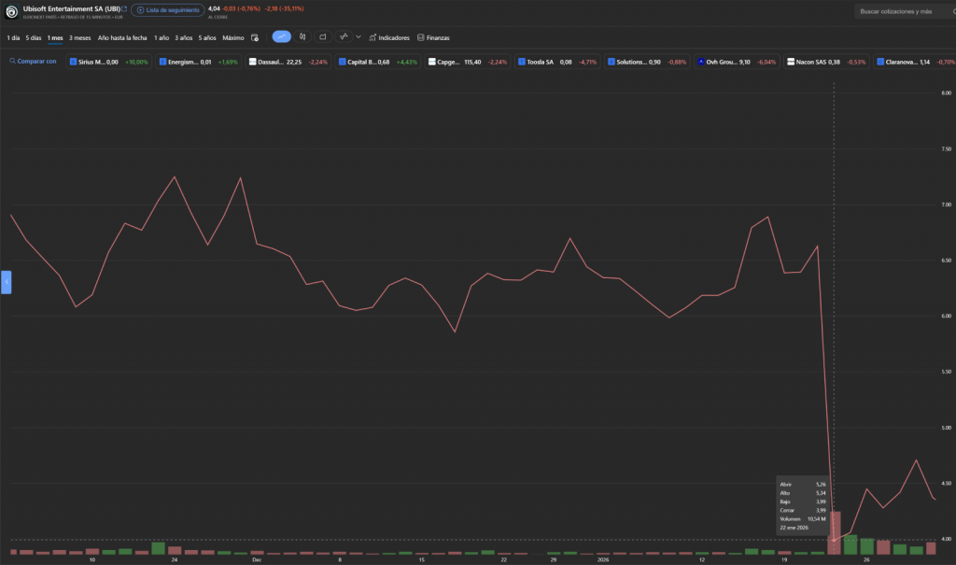Add Ubisoft to Lista de seguimiento

pyautogui.click(x=165, y=9)
